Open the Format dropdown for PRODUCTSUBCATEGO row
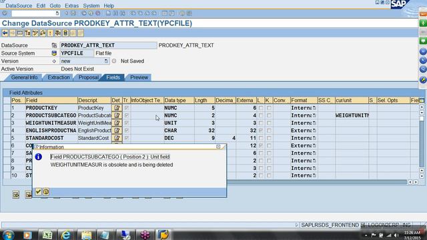This screenshot has height=240, width=427. click(x=314, y=115)
